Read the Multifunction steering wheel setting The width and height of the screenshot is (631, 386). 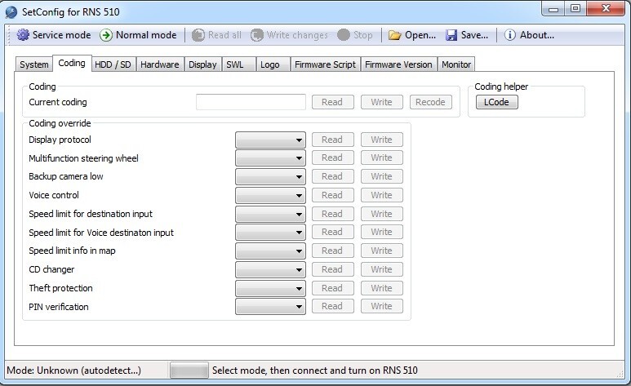pyautogui.click(x=332, y=158)
